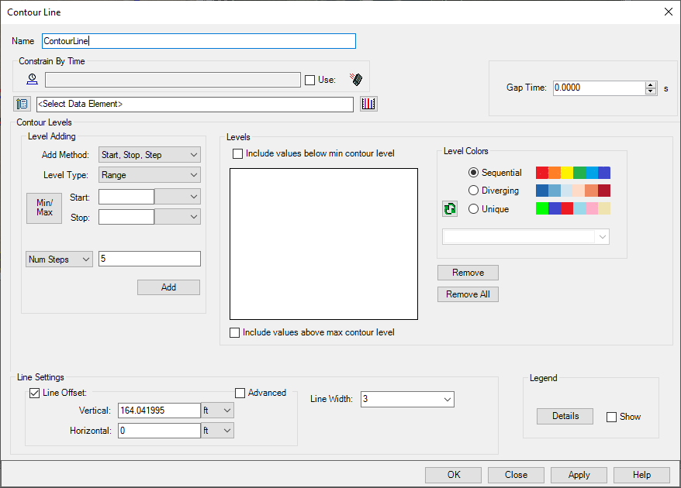
Task: Click into the Name text field
Action: [199, 41]
